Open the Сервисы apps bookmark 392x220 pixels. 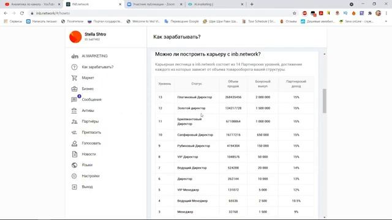click(13, 21)
